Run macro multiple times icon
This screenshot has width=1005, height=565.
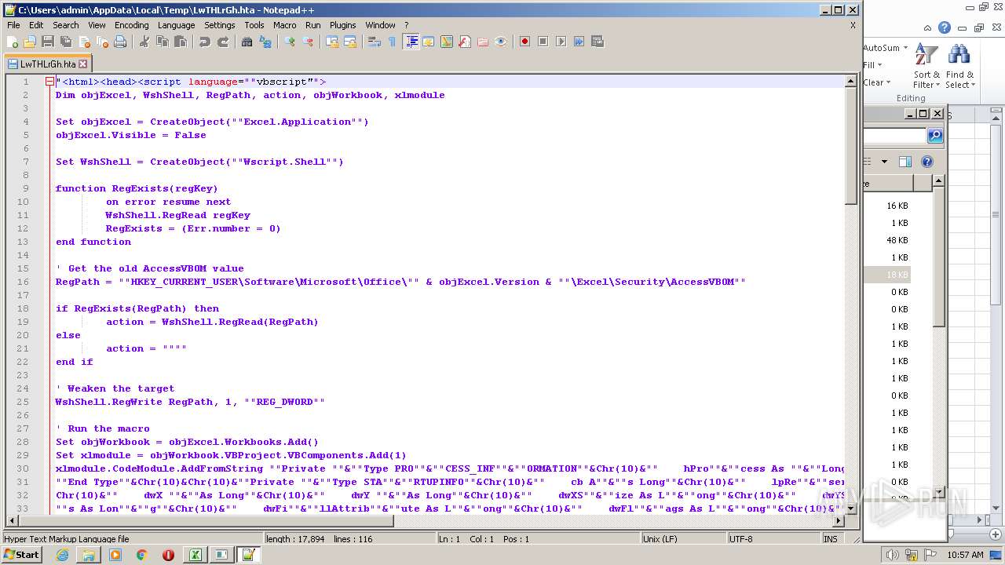(579, 42)
